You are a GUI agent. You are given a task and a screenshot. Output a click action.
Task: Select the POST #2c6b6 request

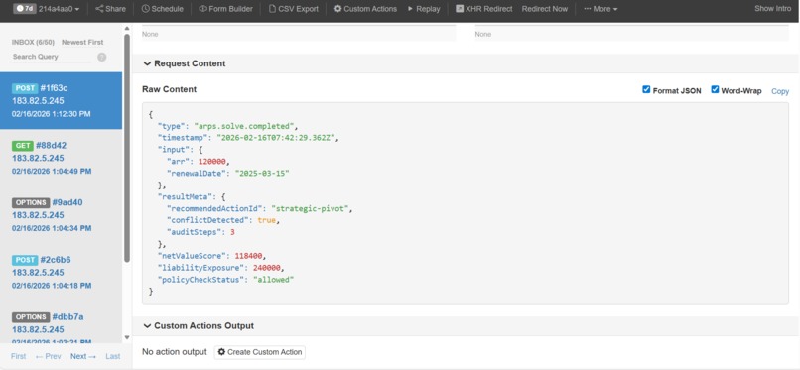point(61,272)
